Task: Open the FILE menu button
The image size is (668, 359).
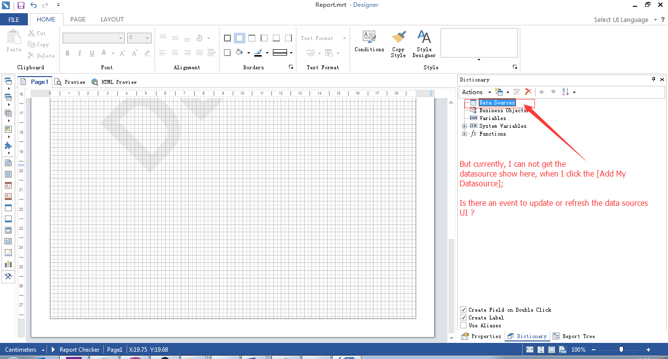Action: pyautogui.click(x=14, y=20)
